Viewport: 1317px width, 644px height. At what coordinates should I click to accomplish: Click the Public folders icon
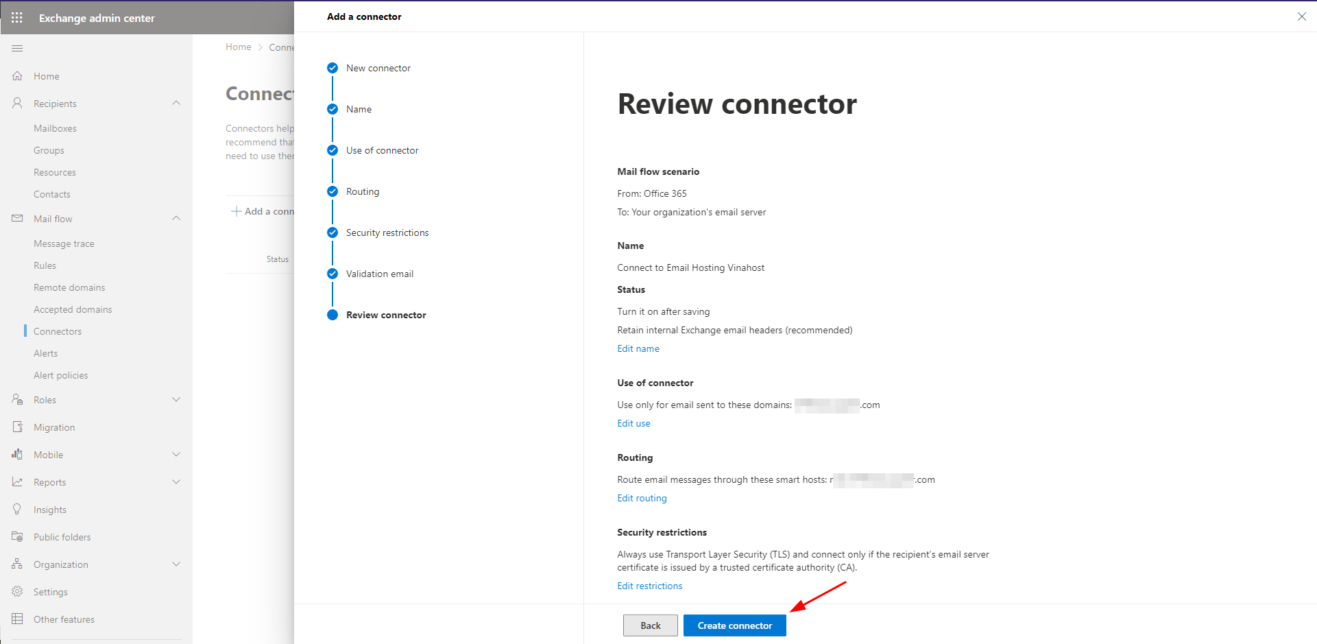17,537
